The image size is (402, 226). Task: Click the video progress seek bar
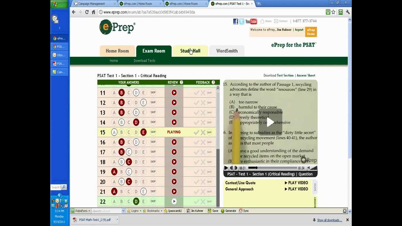coord(272,168)
